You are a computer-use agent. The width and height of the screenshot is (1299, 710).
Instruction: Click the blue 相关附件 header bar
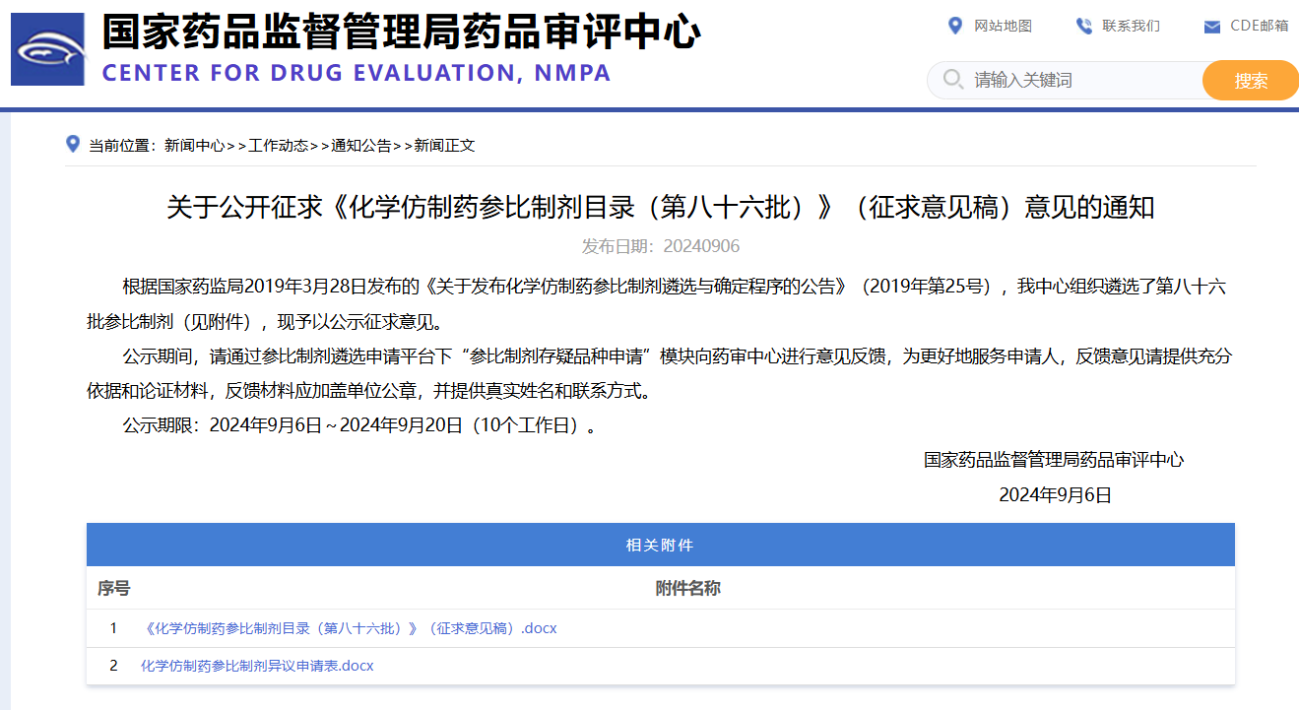(x=660, y=545)
